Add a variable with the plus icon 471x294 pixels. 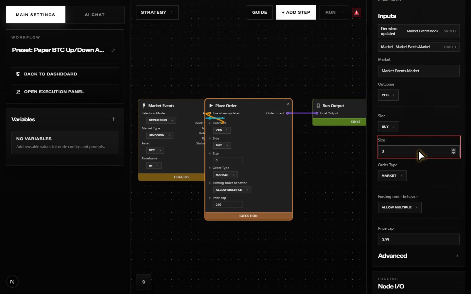click(x=113, y=119)
